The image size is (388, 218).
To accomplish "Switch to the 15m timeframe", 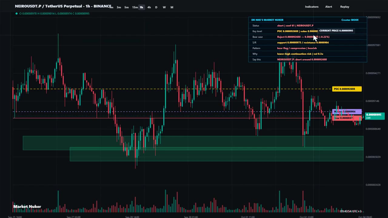I will click(x=135, y=7).
